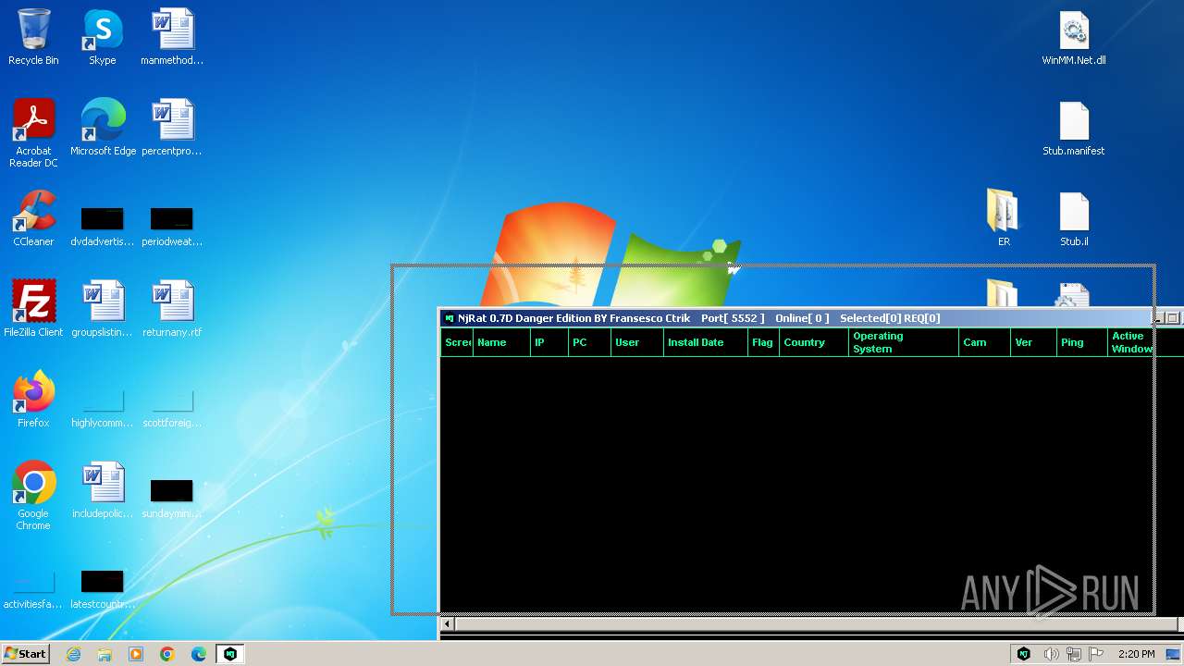
Task: Click the Screen column header
Action: point(457,342)
